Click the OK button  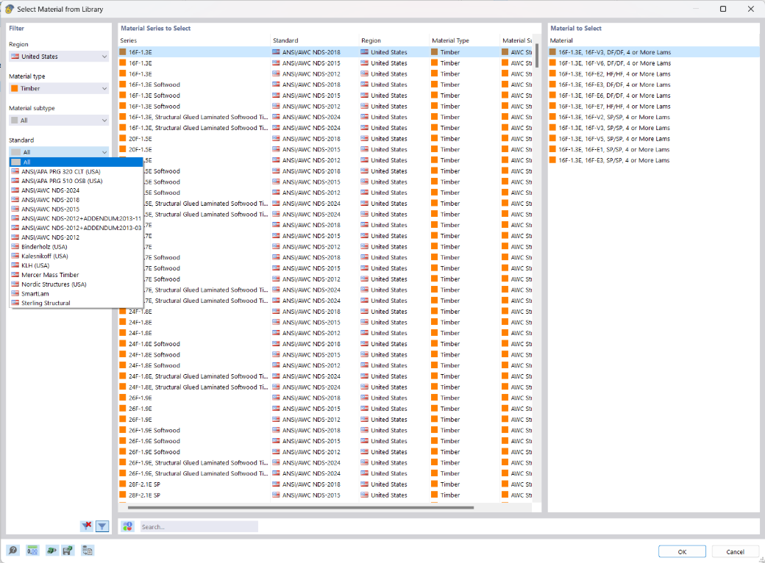682,551
